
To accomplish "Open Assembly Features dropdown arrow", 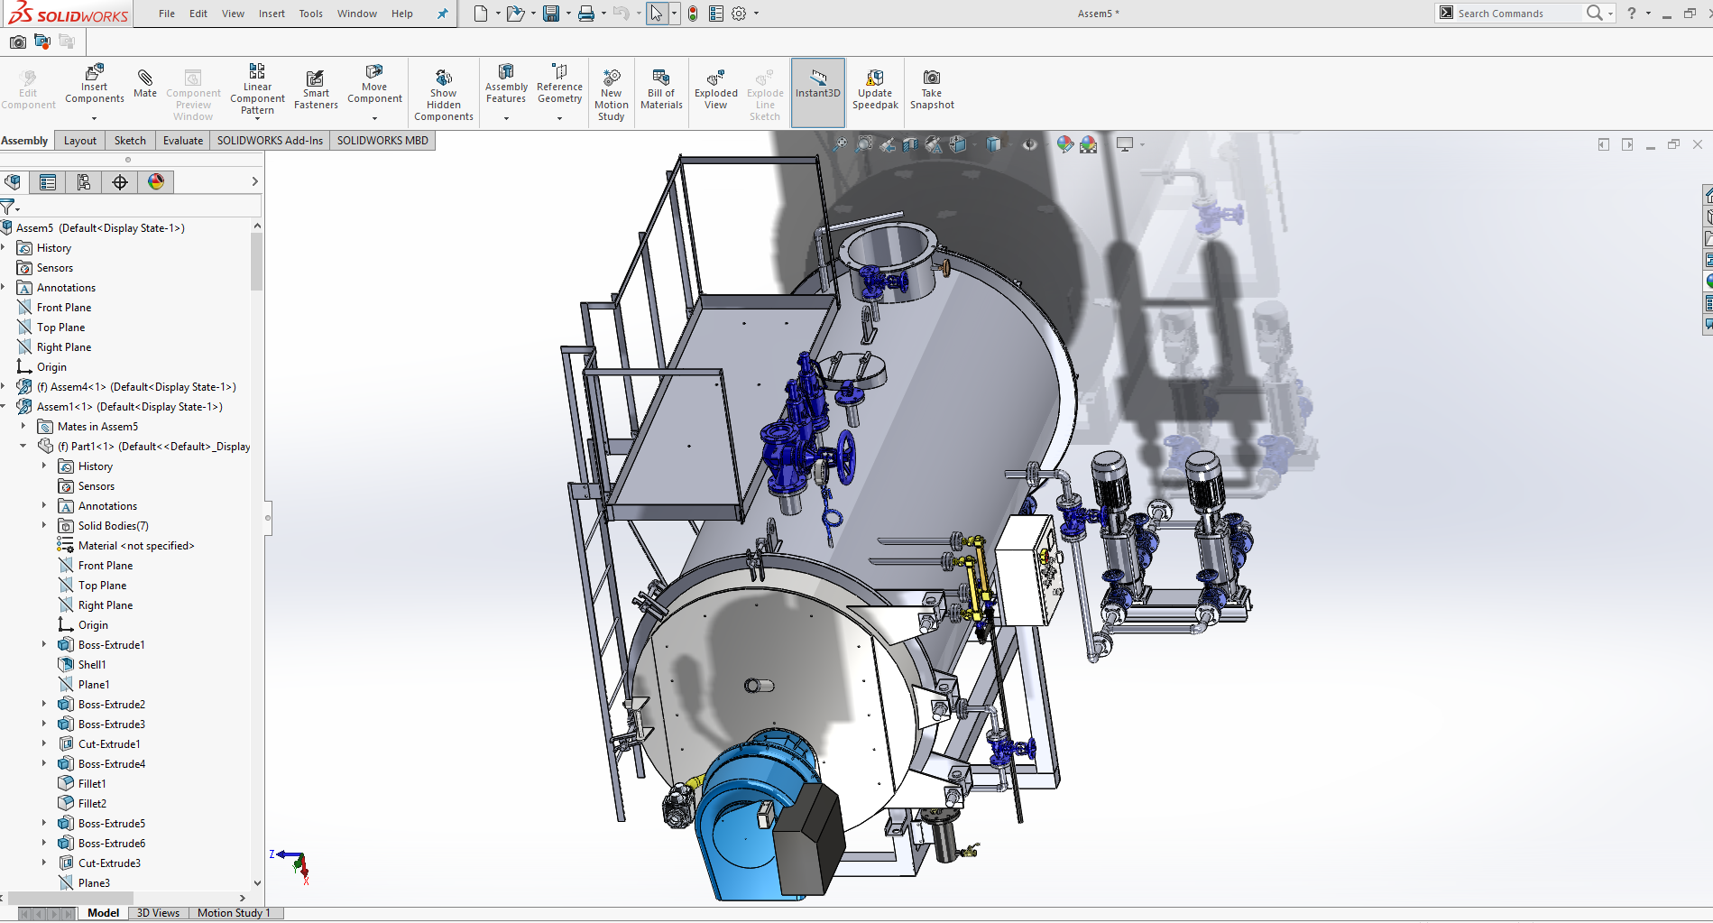I will point(506,118).
